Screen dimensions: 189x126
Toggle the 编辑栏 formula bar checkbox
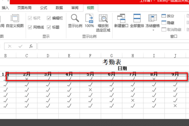[49, 18]
